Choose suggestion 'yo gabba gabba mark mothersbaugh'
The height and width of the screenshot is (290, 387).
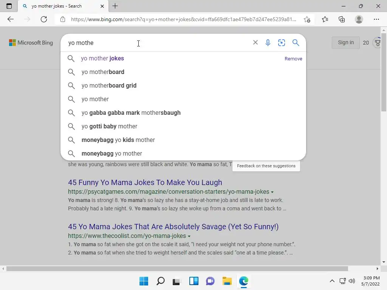point(183,113)
